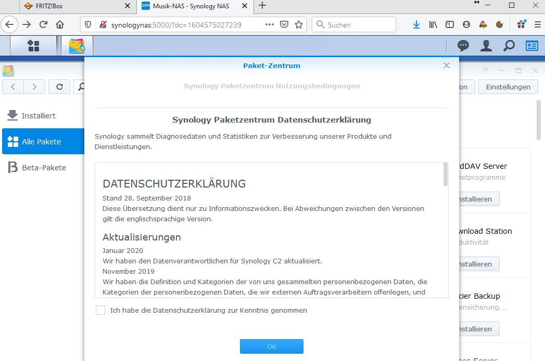Screen dimensions: 545x361
Task: Click the 'November 2019' entry
Action: point(128,271)
